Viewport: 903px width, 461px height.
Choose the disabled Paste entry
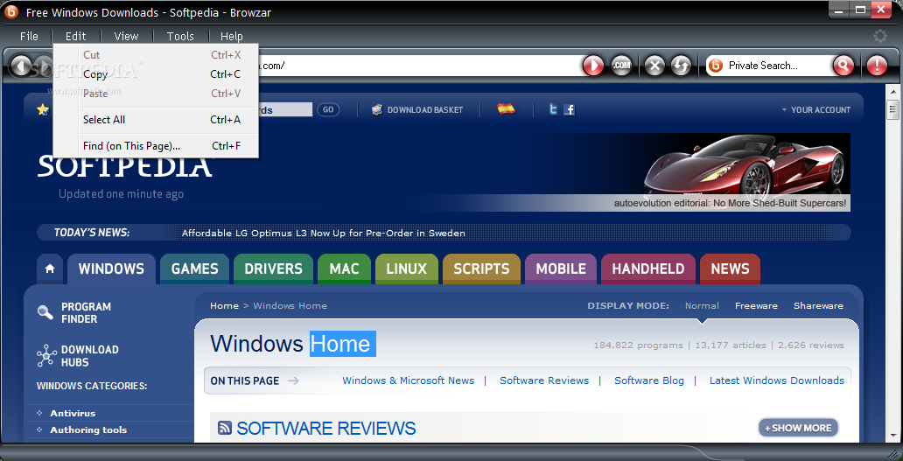[156, 94]
